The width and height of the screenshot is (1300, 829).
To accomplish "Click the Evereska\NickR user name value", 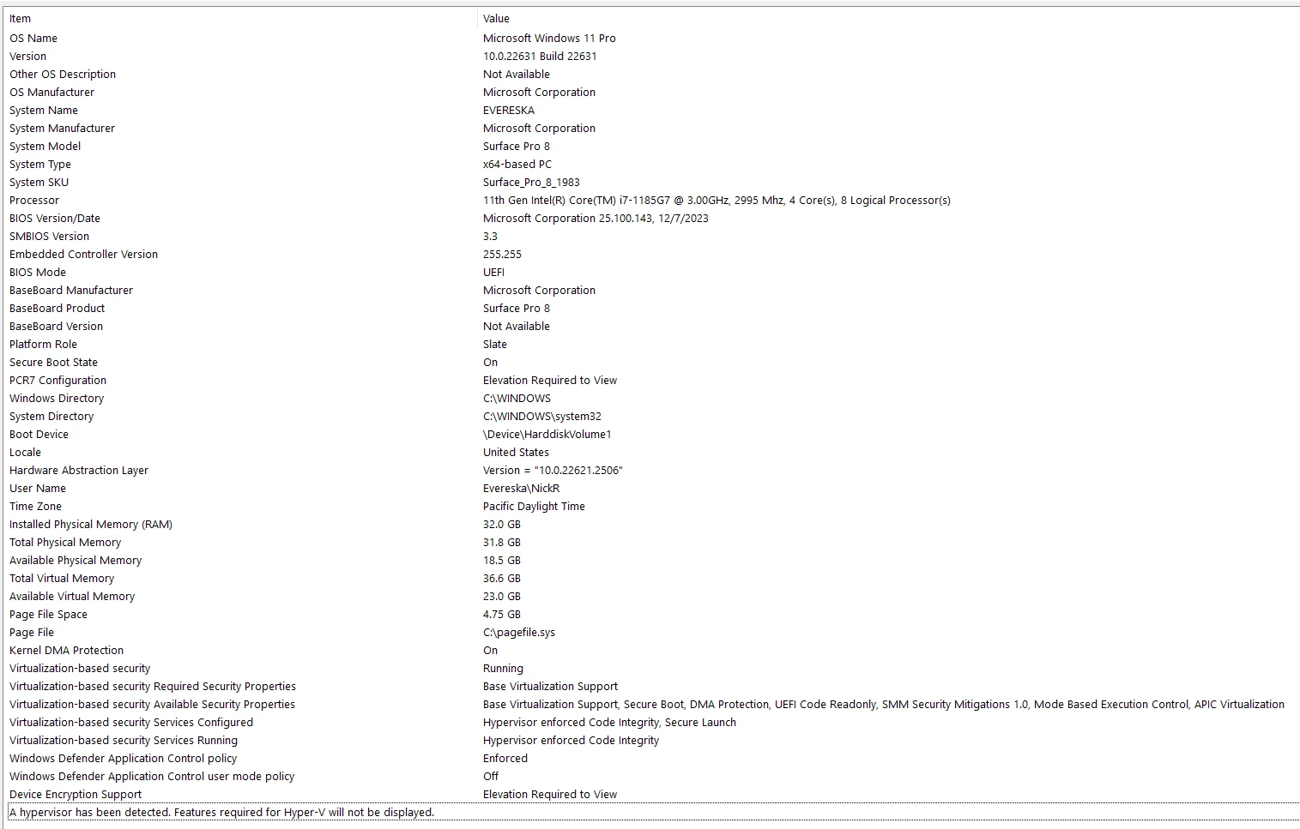I will point(521,488).
